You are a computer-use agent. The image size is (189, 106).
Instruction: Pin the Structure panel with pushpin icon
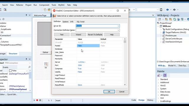(x=26, y=15)
